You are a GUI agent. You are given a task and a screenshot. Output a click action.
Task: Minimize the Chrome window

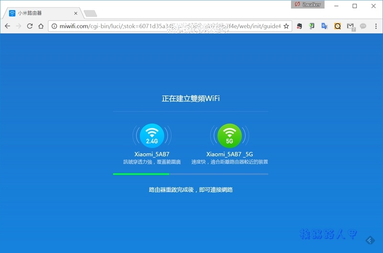tap(337, 6)
